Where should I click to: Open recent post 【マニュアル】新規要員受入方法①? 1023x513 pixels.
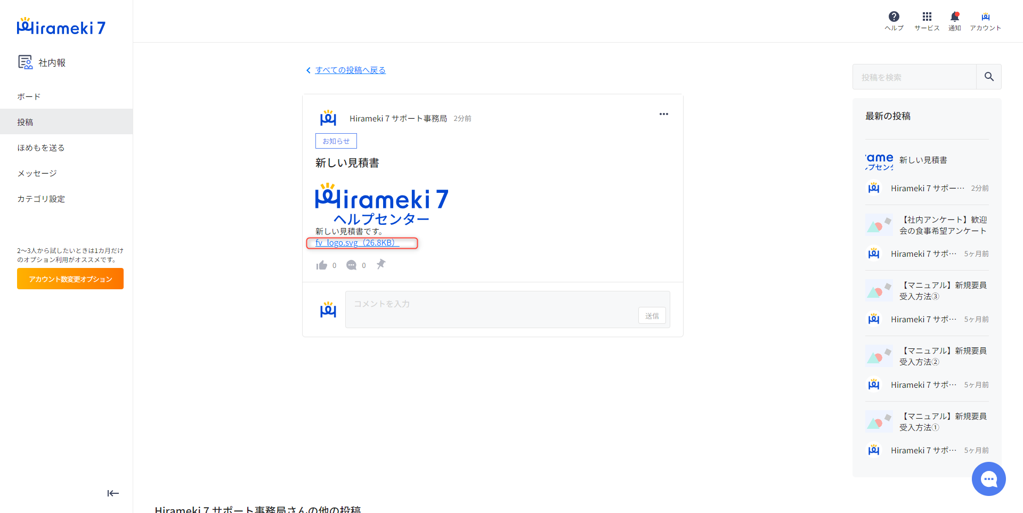943,422
